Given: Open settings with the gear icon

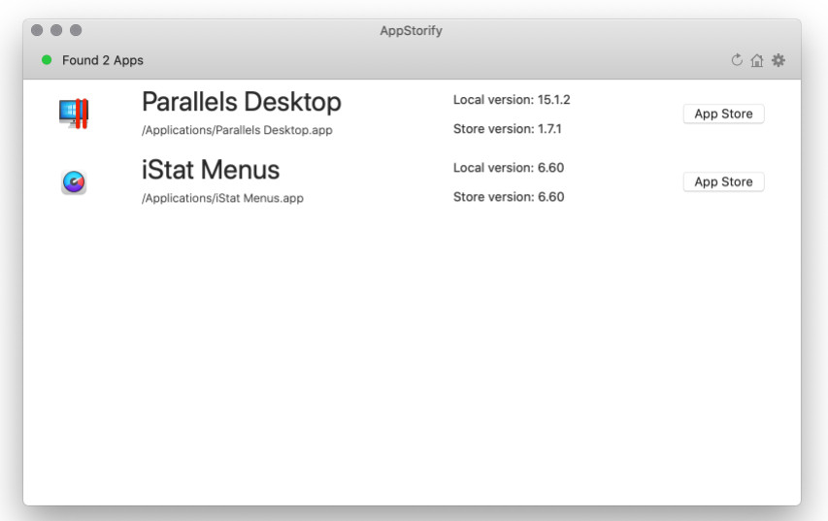Looking at the screenshot, I should (x=778, y=60).
